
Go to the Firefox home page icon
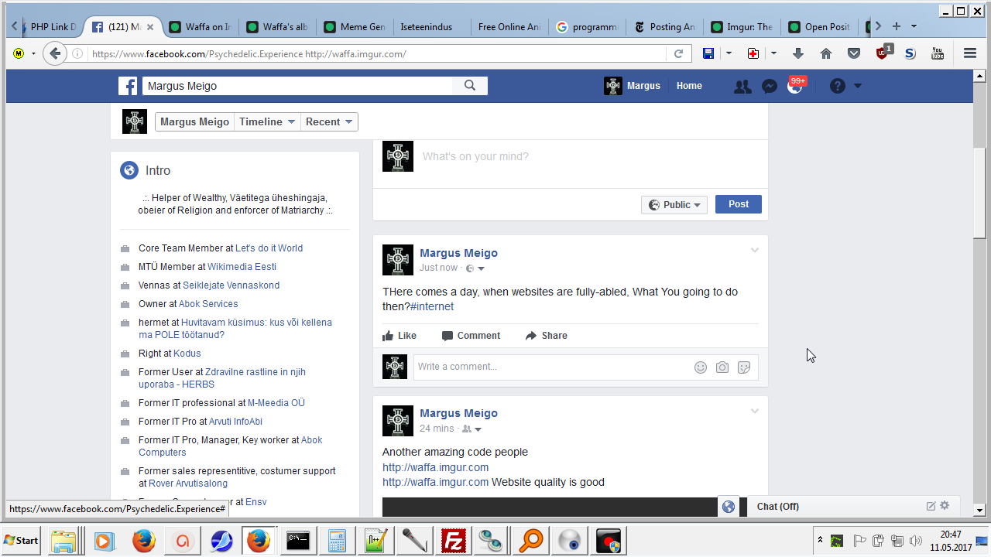click(826, 53)
